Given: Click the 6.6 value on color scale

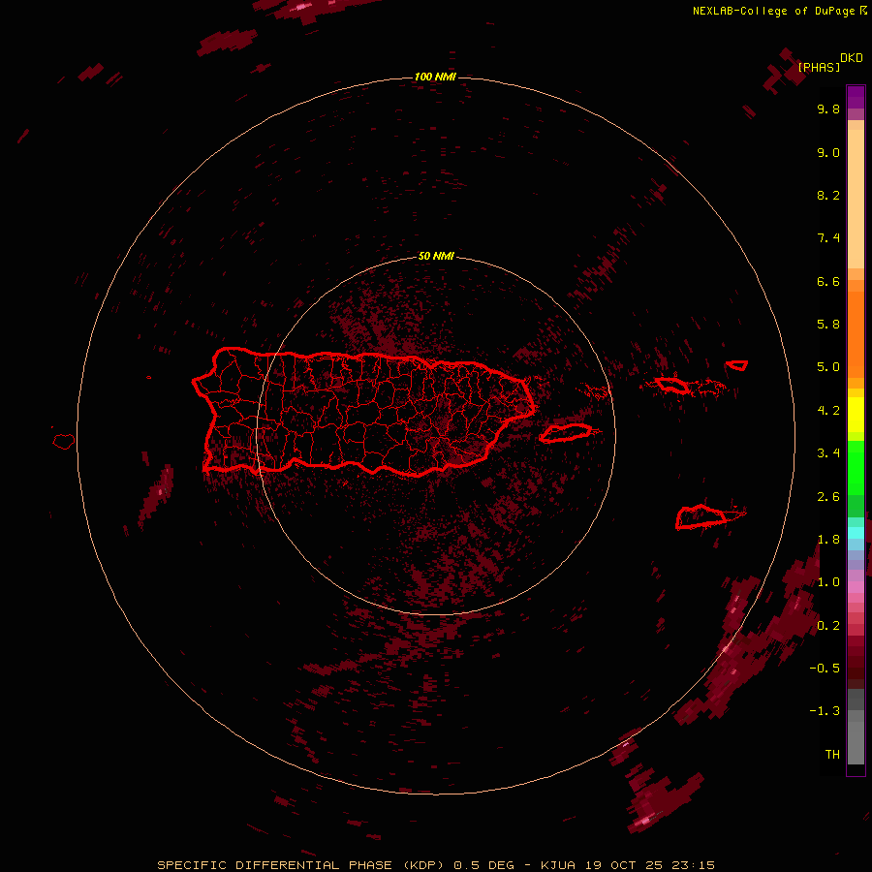Looking at the screenshot, I should pyautogui.click(x=828, y=281).
